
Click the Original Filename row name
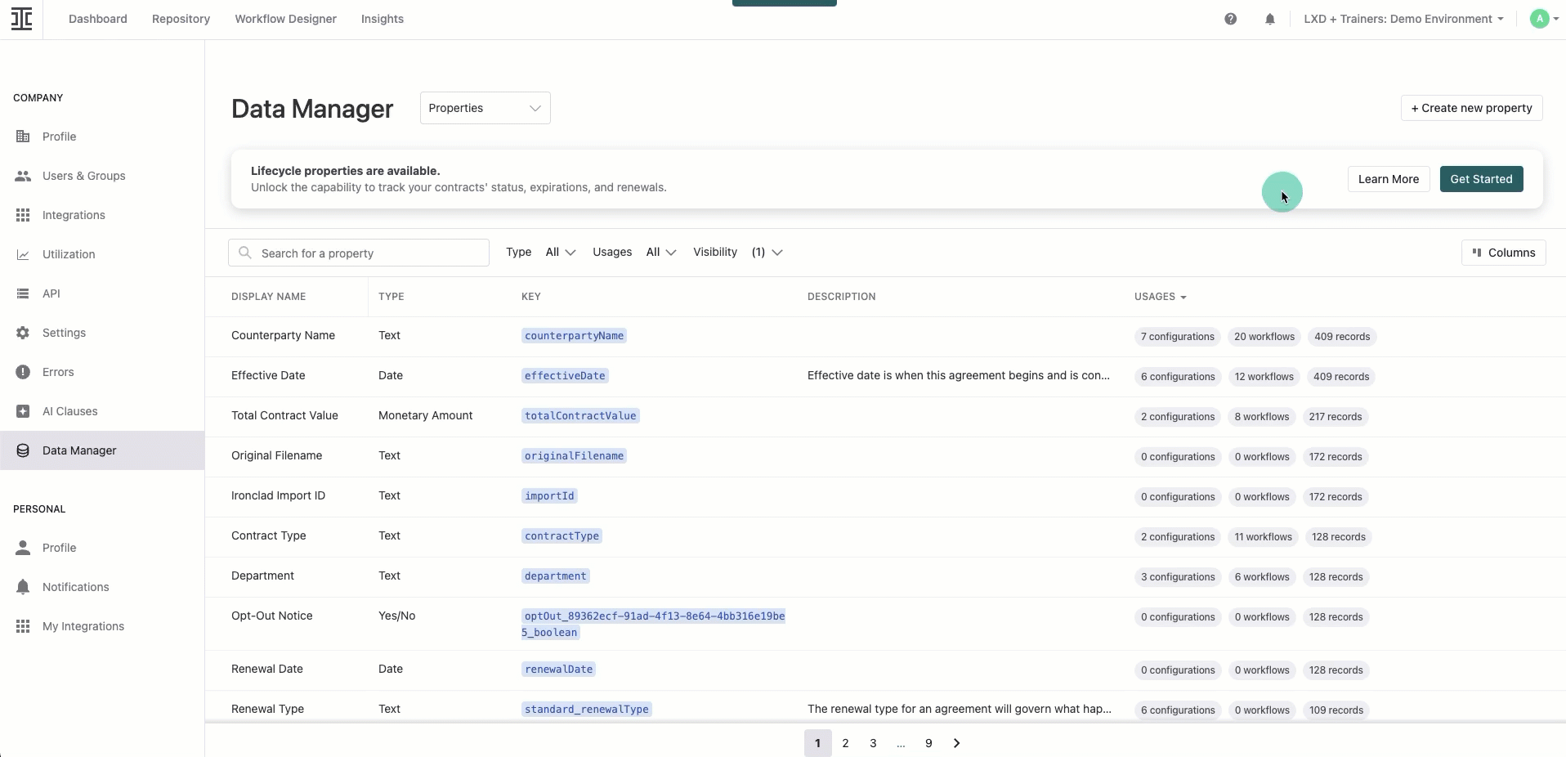(276, 455)
